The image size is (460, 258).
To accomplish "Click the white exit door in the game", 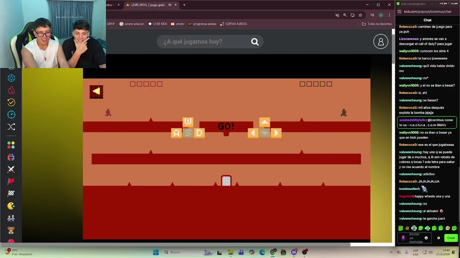I will pyautogui.click(x=226, y=181).
